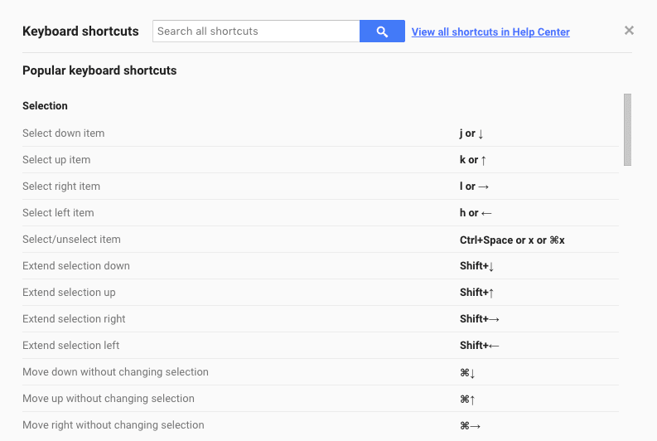Click the vertical scrollbar thumb
The height and width of the screenshot is (441, 657).
(627, 129)
